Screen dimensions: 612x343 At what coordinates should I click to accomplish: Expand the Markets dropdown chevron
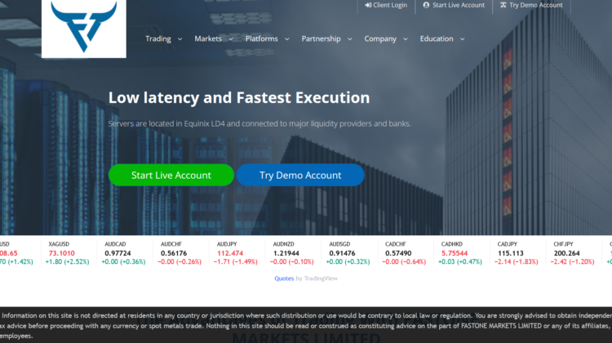(231, 39)
